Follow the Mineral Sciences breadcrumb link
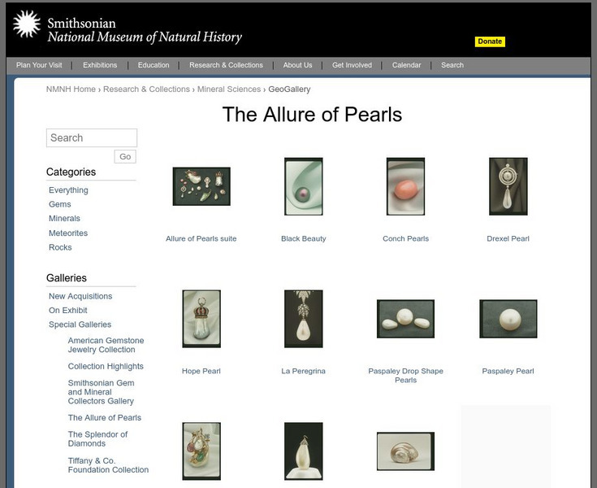Image resolution: width=597 pixels, height=488 pixels. point(228,89)
